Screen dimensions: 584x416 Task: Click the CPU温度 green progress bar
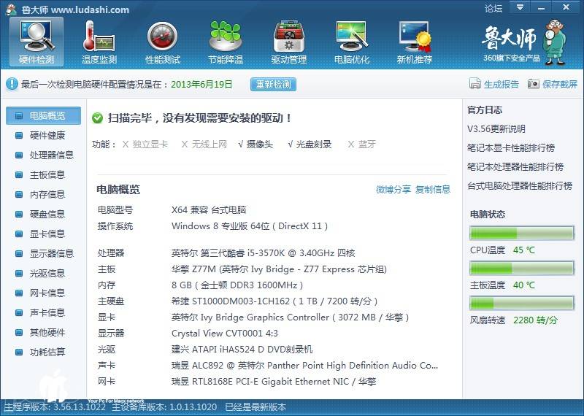pos(520,234)
